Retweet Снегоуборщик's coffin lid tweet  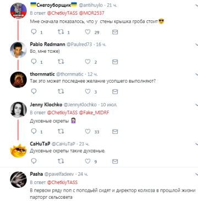point(61,32)
